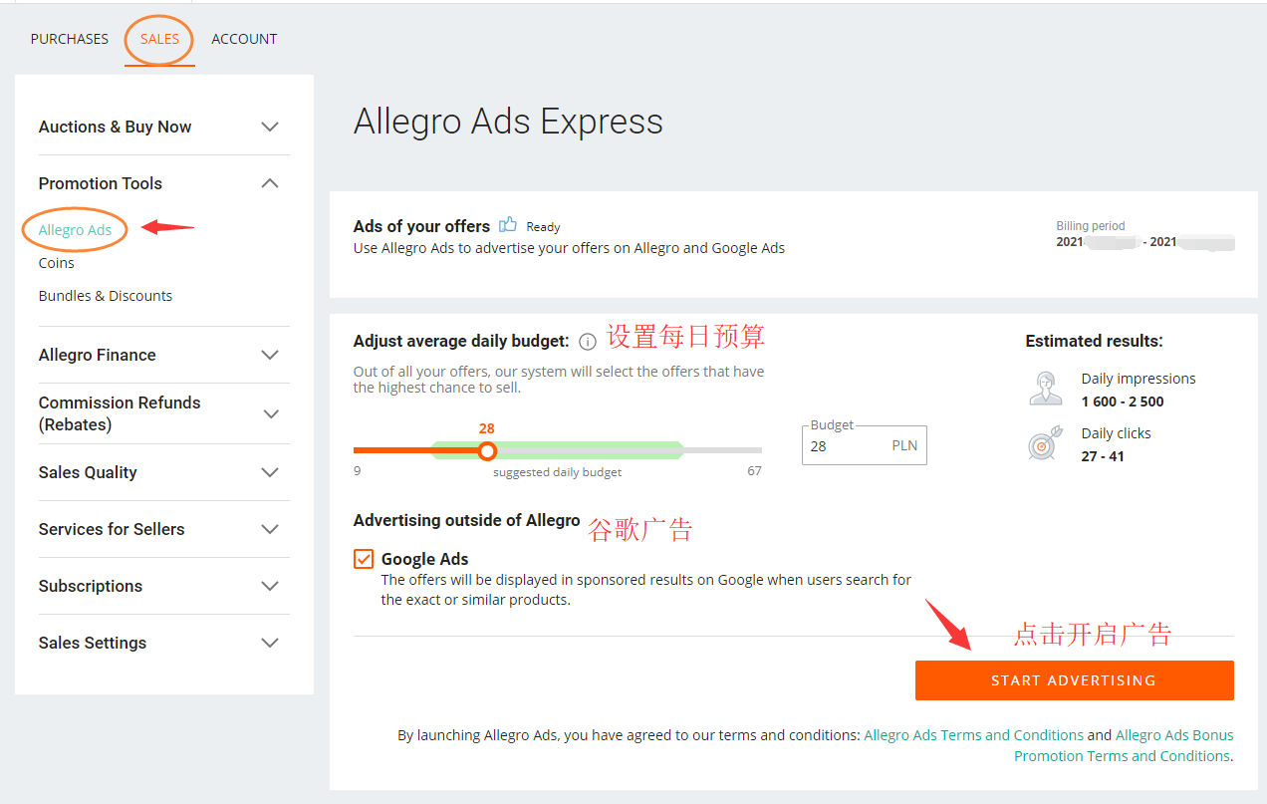Uncheck the Google Ads checkbox
The width and height of the screenshot is (1267, 804).
click(x=364, y=559)
